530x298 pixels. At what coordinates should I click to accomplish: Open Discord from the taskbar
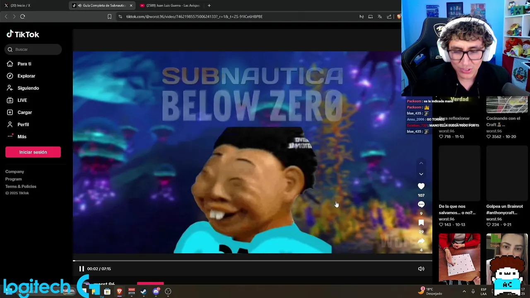[x=156, y=291]
